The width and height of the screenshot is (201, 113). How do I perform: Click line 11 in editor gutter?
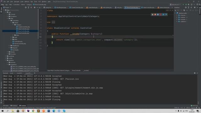tap(41, 37)
